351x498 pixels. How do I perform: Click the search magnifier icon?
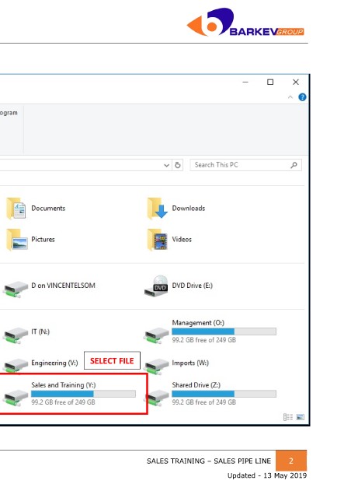pyautogui.click(x=294, y=165)
